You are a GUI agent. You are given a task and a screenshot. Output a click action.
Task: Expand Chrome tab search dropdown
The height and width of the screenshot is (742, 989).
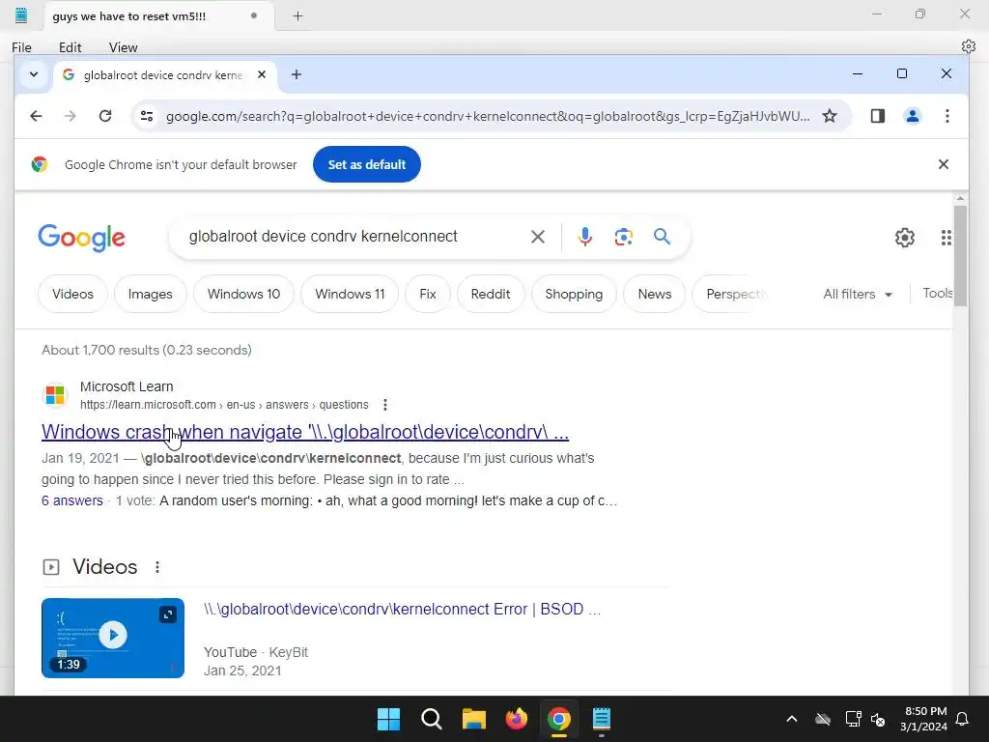click(34, 74)
